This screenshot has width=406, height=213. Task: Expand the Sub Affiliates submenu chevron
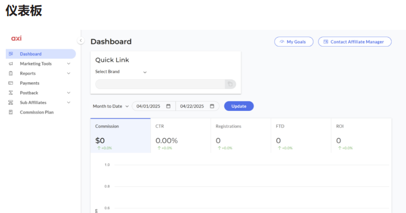tap(69, 103)
